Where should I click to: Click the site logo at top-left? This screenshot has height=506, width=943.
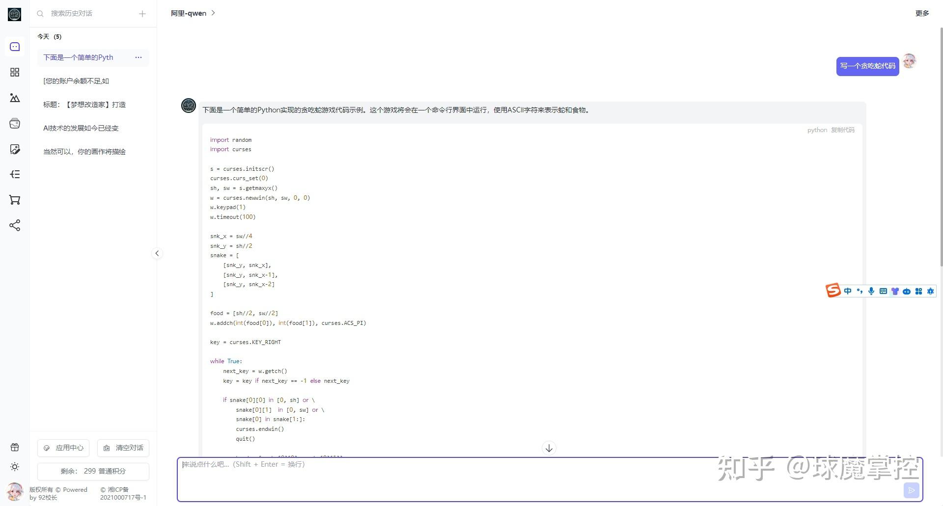point(15,14)
